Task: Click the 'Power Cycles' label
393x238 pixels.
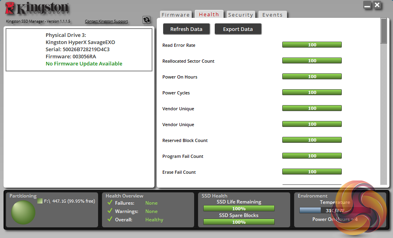Action: point(176,93)
